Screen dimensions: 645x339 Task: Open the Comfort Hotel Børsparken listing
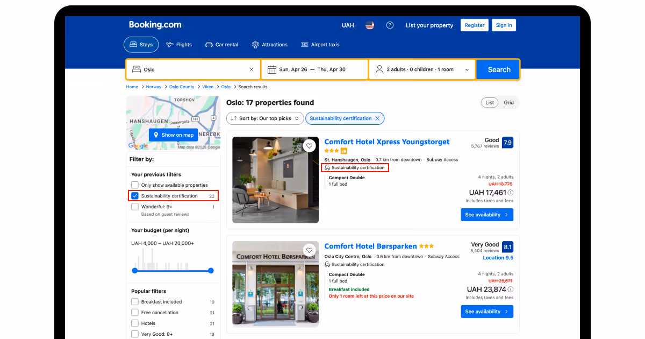[371, 246]
